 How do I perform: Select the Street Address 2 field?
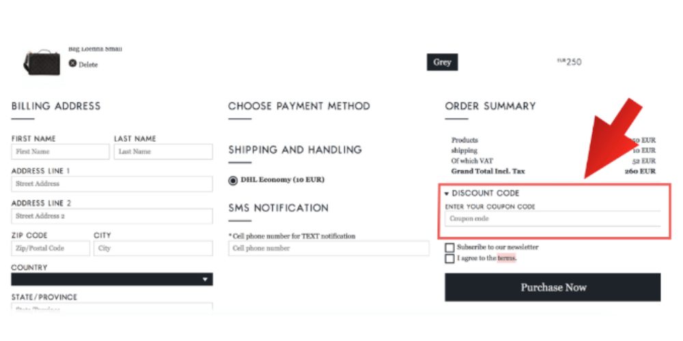(x=112, y=216)
